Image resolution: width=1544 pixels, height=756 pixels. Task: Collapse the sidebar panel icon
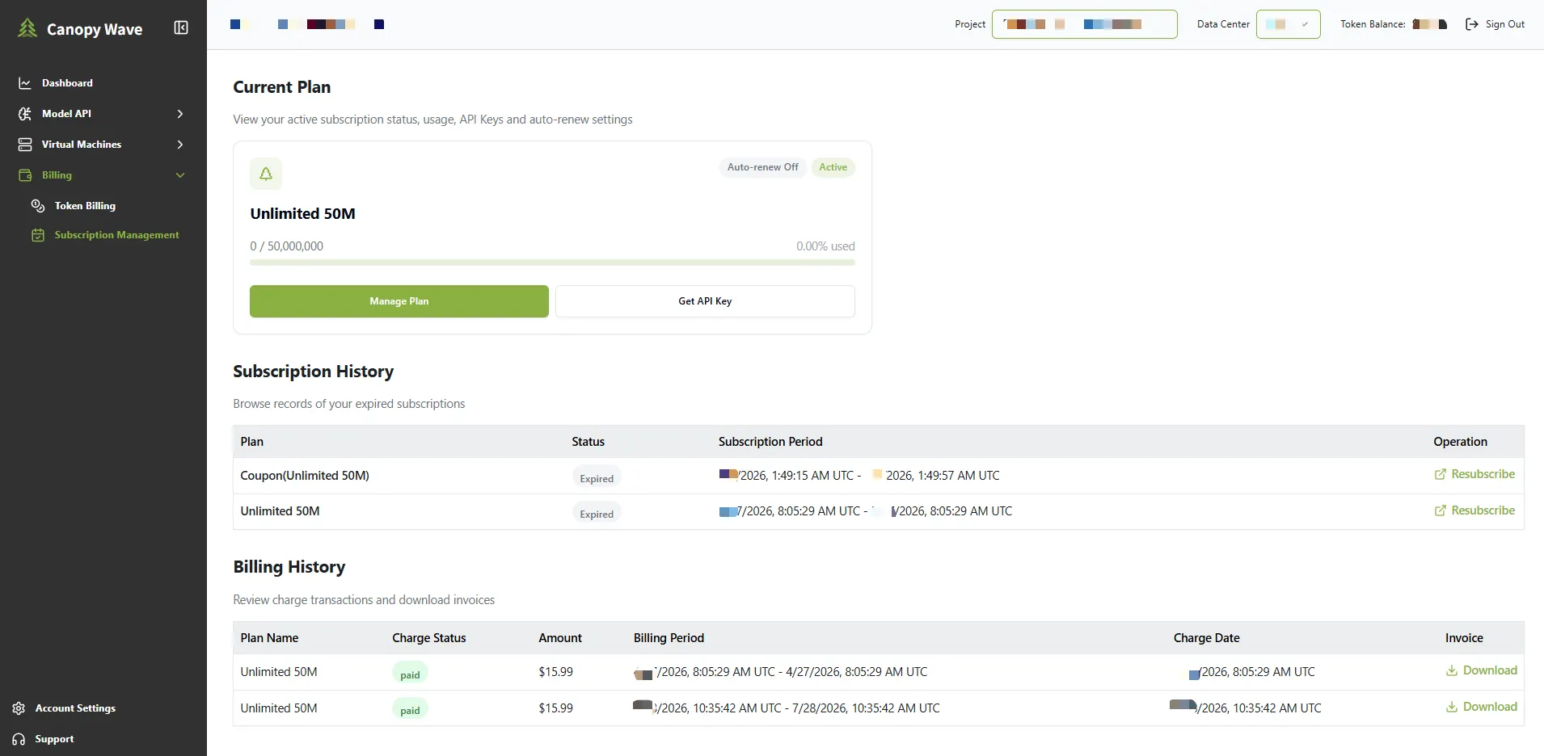[181, 28]
